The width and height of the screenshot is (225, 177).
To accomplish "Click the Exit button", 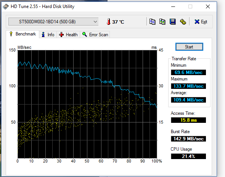I will point(201,22).
